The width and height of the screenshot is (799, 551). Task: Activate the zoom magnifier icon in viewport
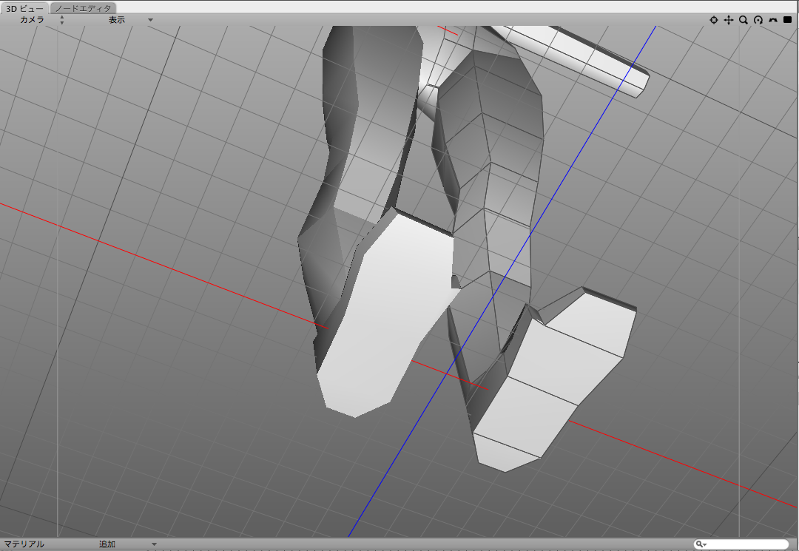[x=744, y=20]
